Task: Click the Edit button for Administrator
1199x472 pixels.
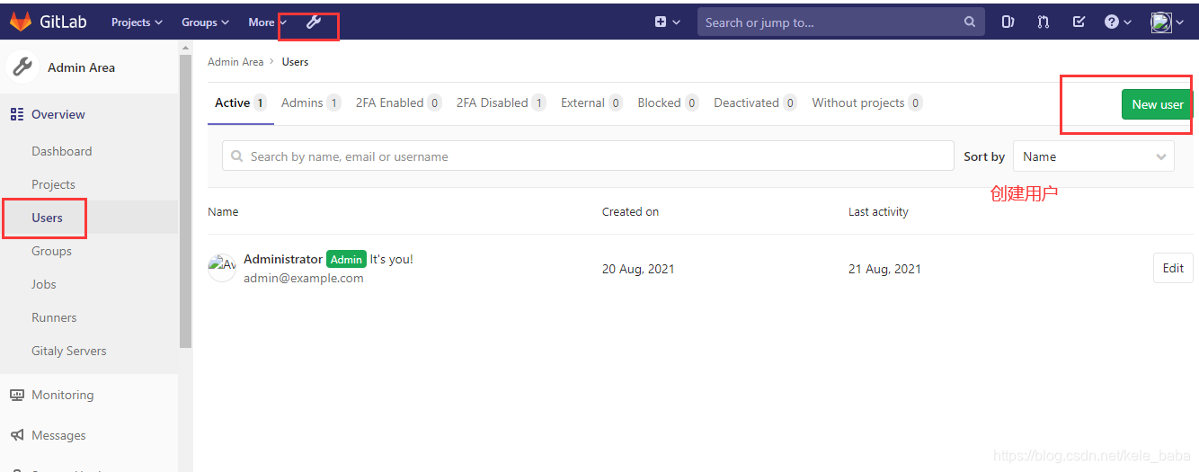Action: [1173, 268]
